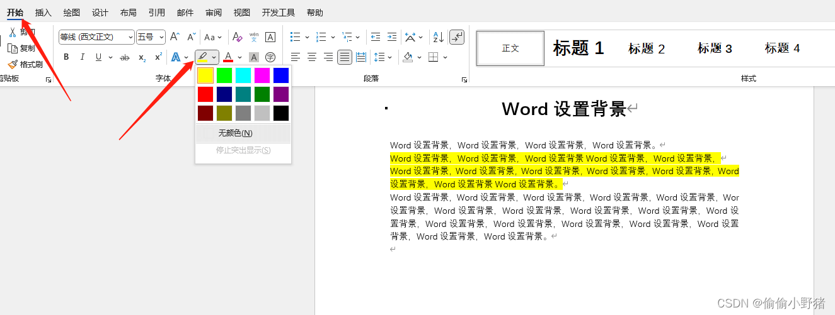Apply the 标题 3 style
The width and height of the screenshot is (835, 315).
tap(715, 48)
